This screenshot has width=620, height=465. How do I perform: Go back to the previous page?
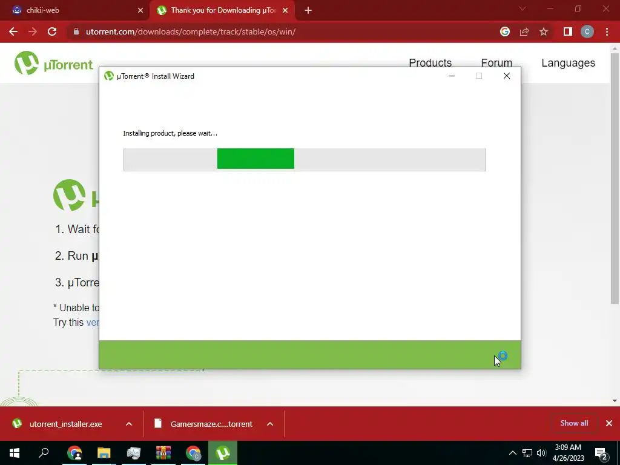pyautogui.click(x=13, y=31)
